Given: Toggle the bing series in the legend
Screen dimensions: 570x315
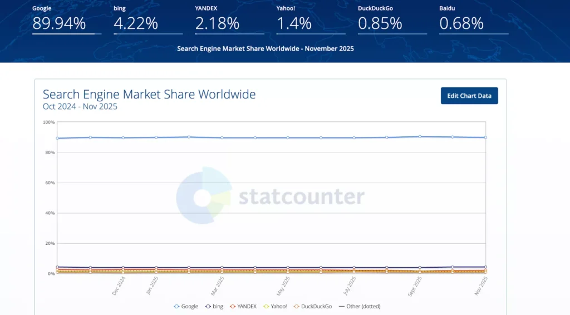Looking at the screenshot, I should pos(214,306).
